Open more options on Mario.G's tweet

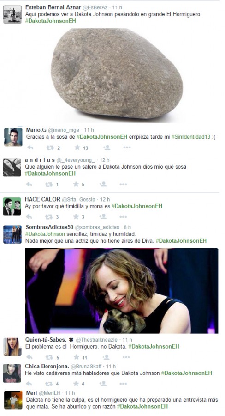click(127, 147)
